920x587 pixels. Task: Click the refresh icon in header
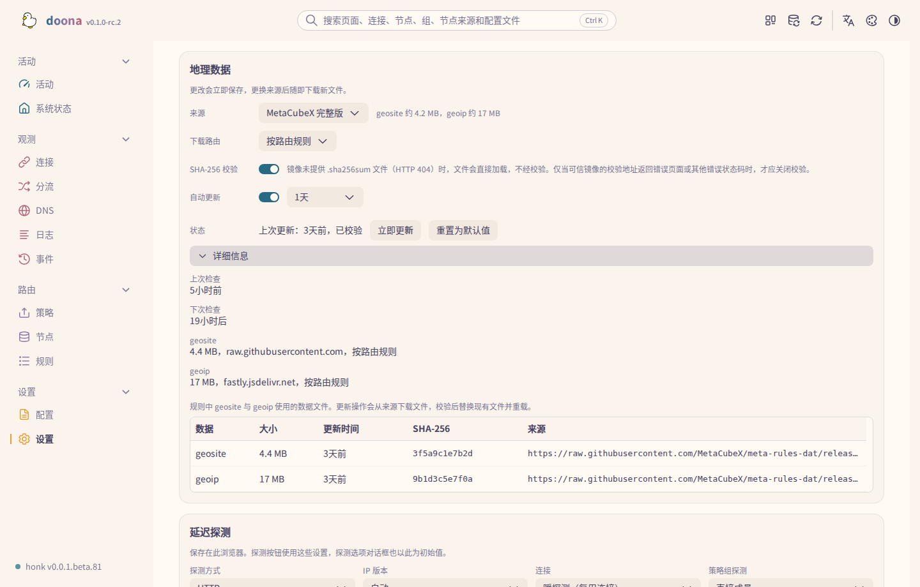pyautogui.click(x=816, y=20)
